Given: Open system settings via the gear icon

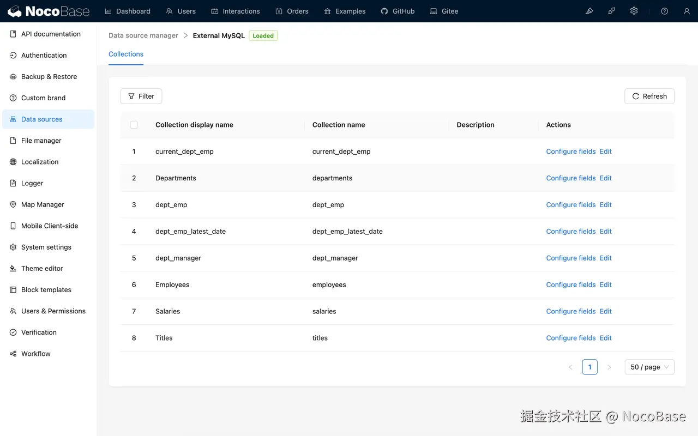Looking at the screenshot, I should tap(634, 11).
